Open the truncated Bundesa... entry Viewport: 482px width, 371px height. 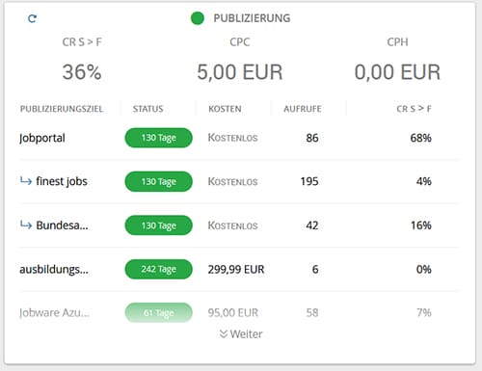62,225
